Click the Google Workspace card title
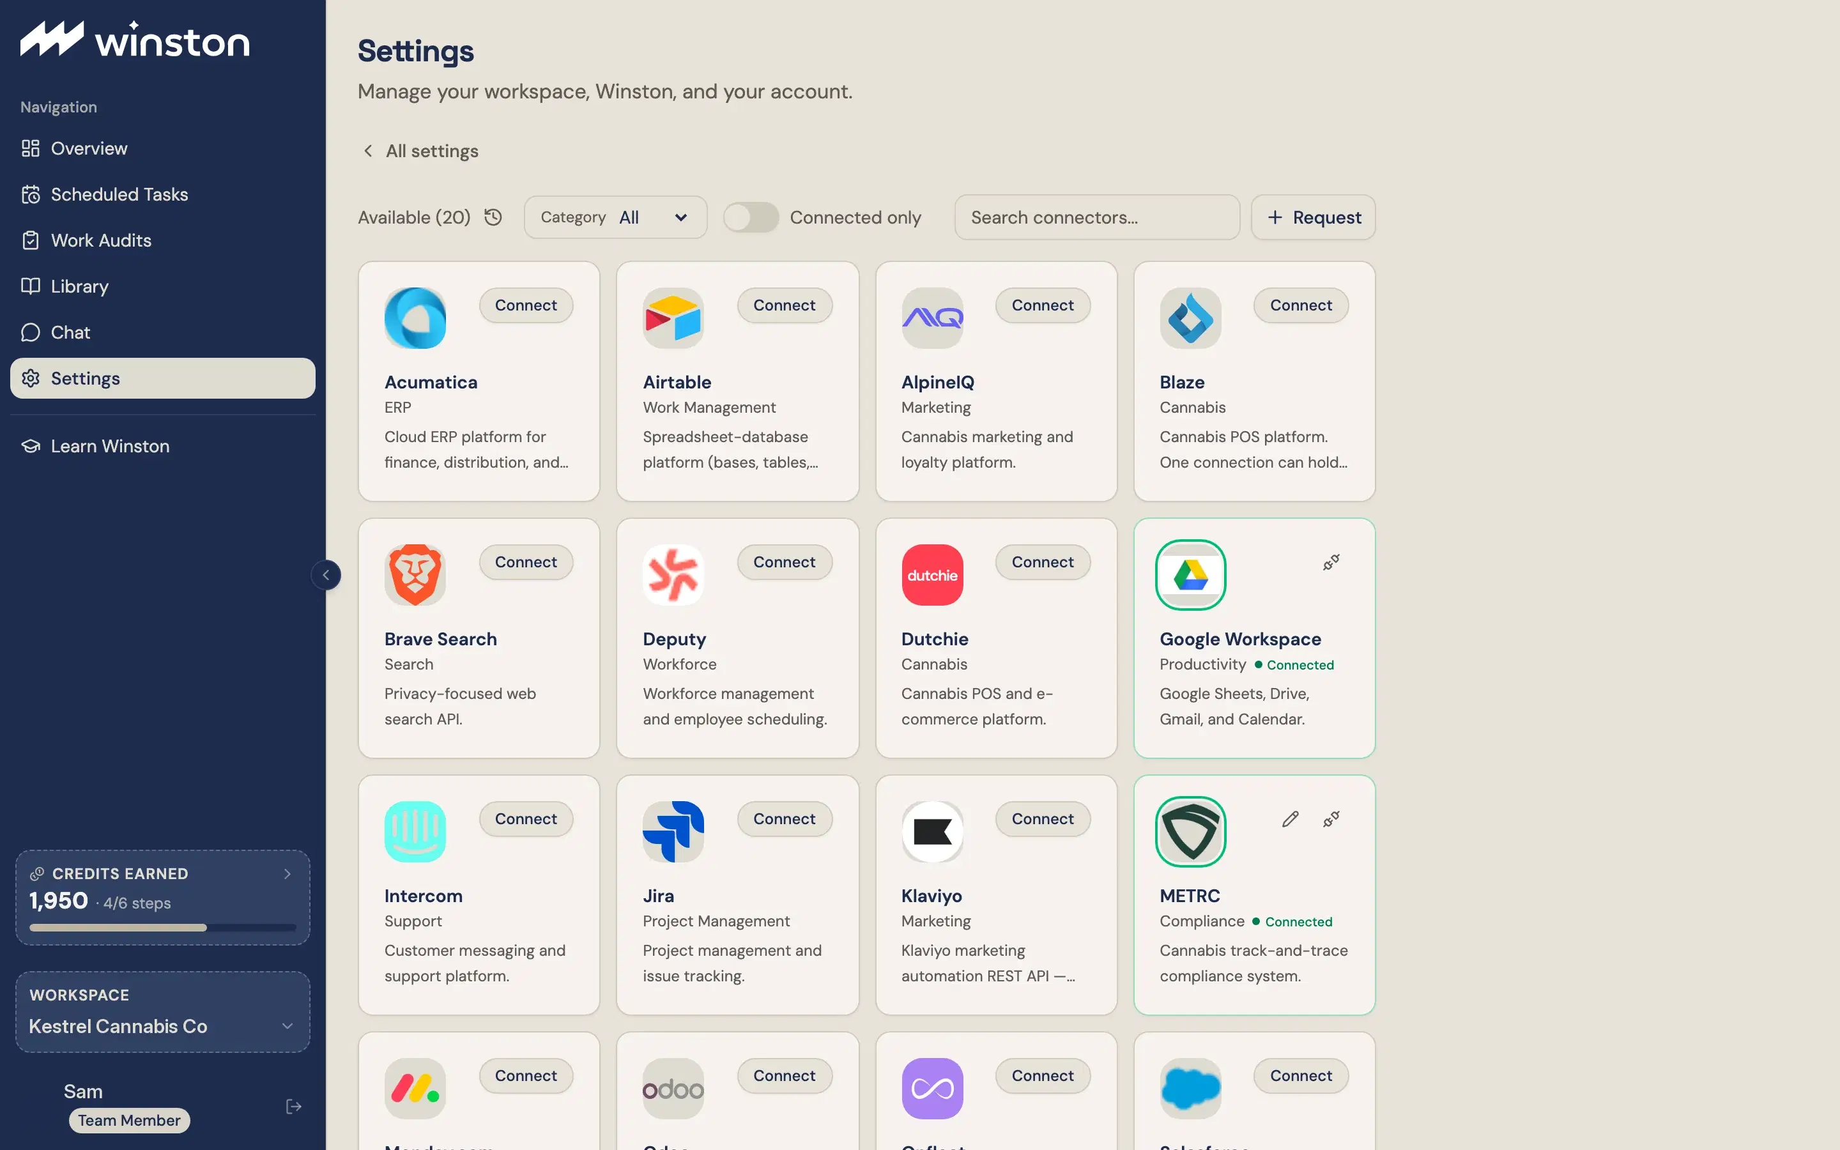The width and height of the screenshot is (1840, 1150). click(x=1240, y=639)
